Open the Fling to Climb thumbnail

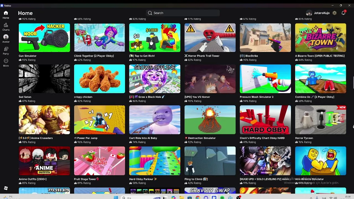pos(210,161)
